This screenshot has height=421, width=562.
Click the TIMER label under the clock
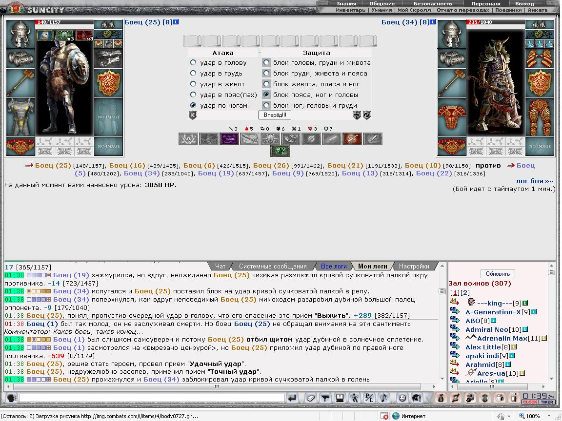547,402
